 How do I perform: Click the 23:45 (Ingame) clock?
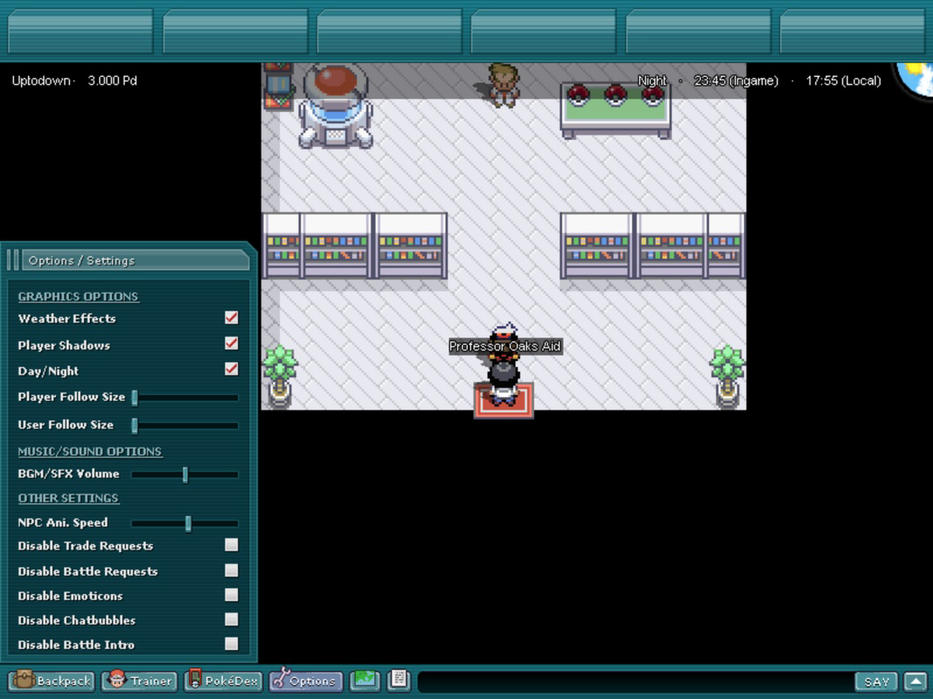736,80
